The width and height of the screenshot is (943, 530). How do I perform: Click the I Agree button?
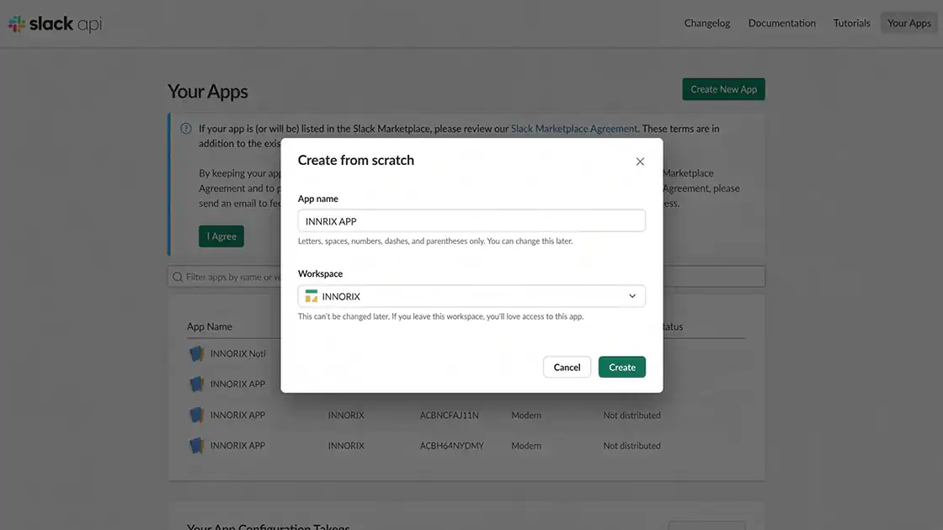click(221, 236)
